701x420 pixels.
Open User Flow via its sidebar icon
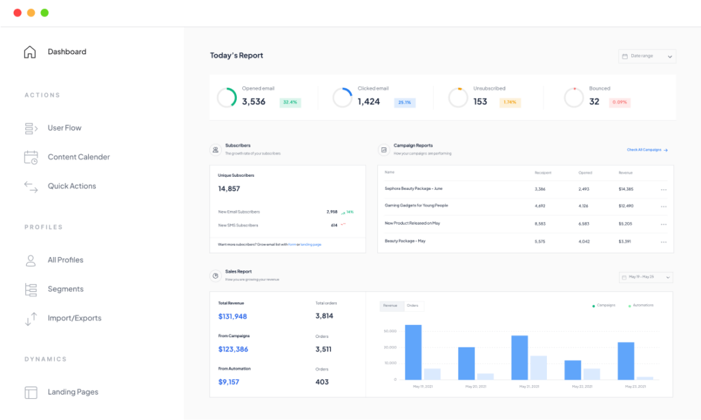click(31, 128)
